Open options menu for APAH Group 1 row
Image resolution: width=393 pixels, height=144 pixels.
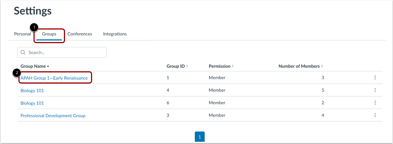click(375, 78)
